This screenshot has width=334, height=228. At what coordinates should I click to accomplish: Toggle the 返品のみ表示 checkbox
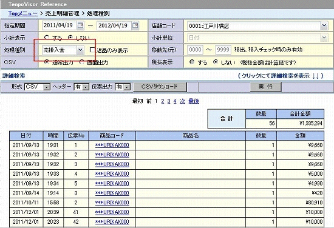click(92, 50)
